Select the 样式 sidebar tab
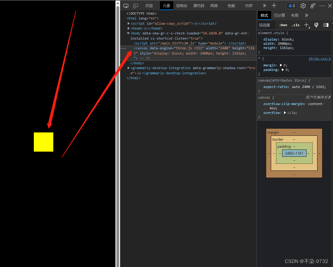 (x=264, y=16)
